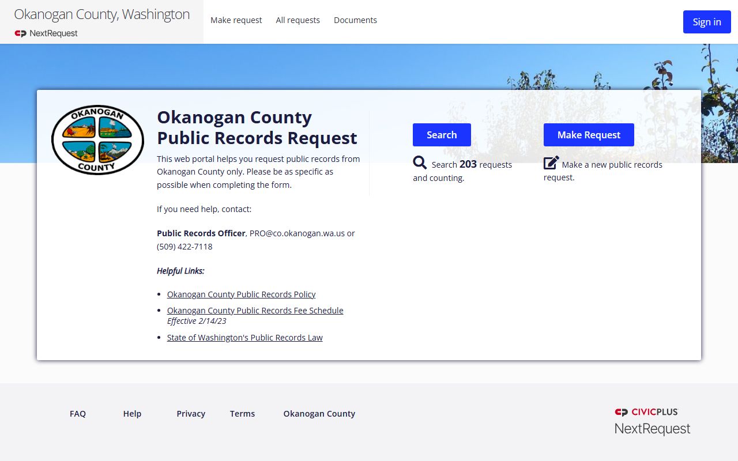
Task: Open the FAQ footer link
Action: point(78,414)
